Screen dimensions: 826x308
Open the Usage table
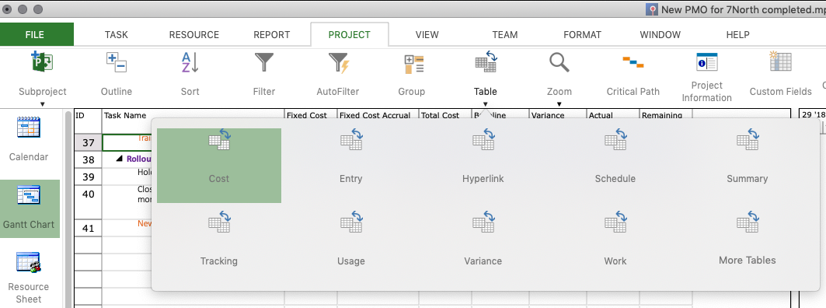point(351,241)
